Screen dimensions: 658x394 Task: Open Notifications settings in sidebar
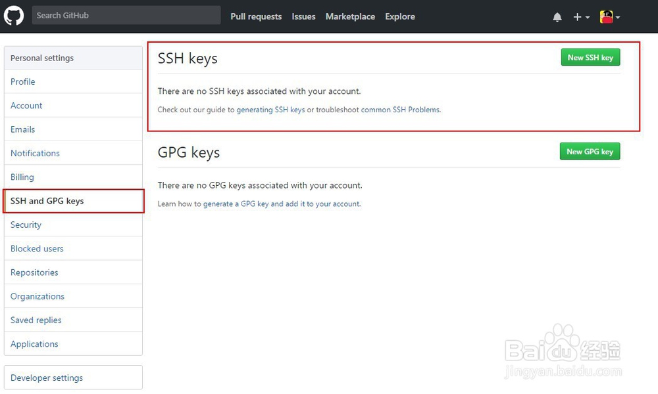click(x=35, y=153)
